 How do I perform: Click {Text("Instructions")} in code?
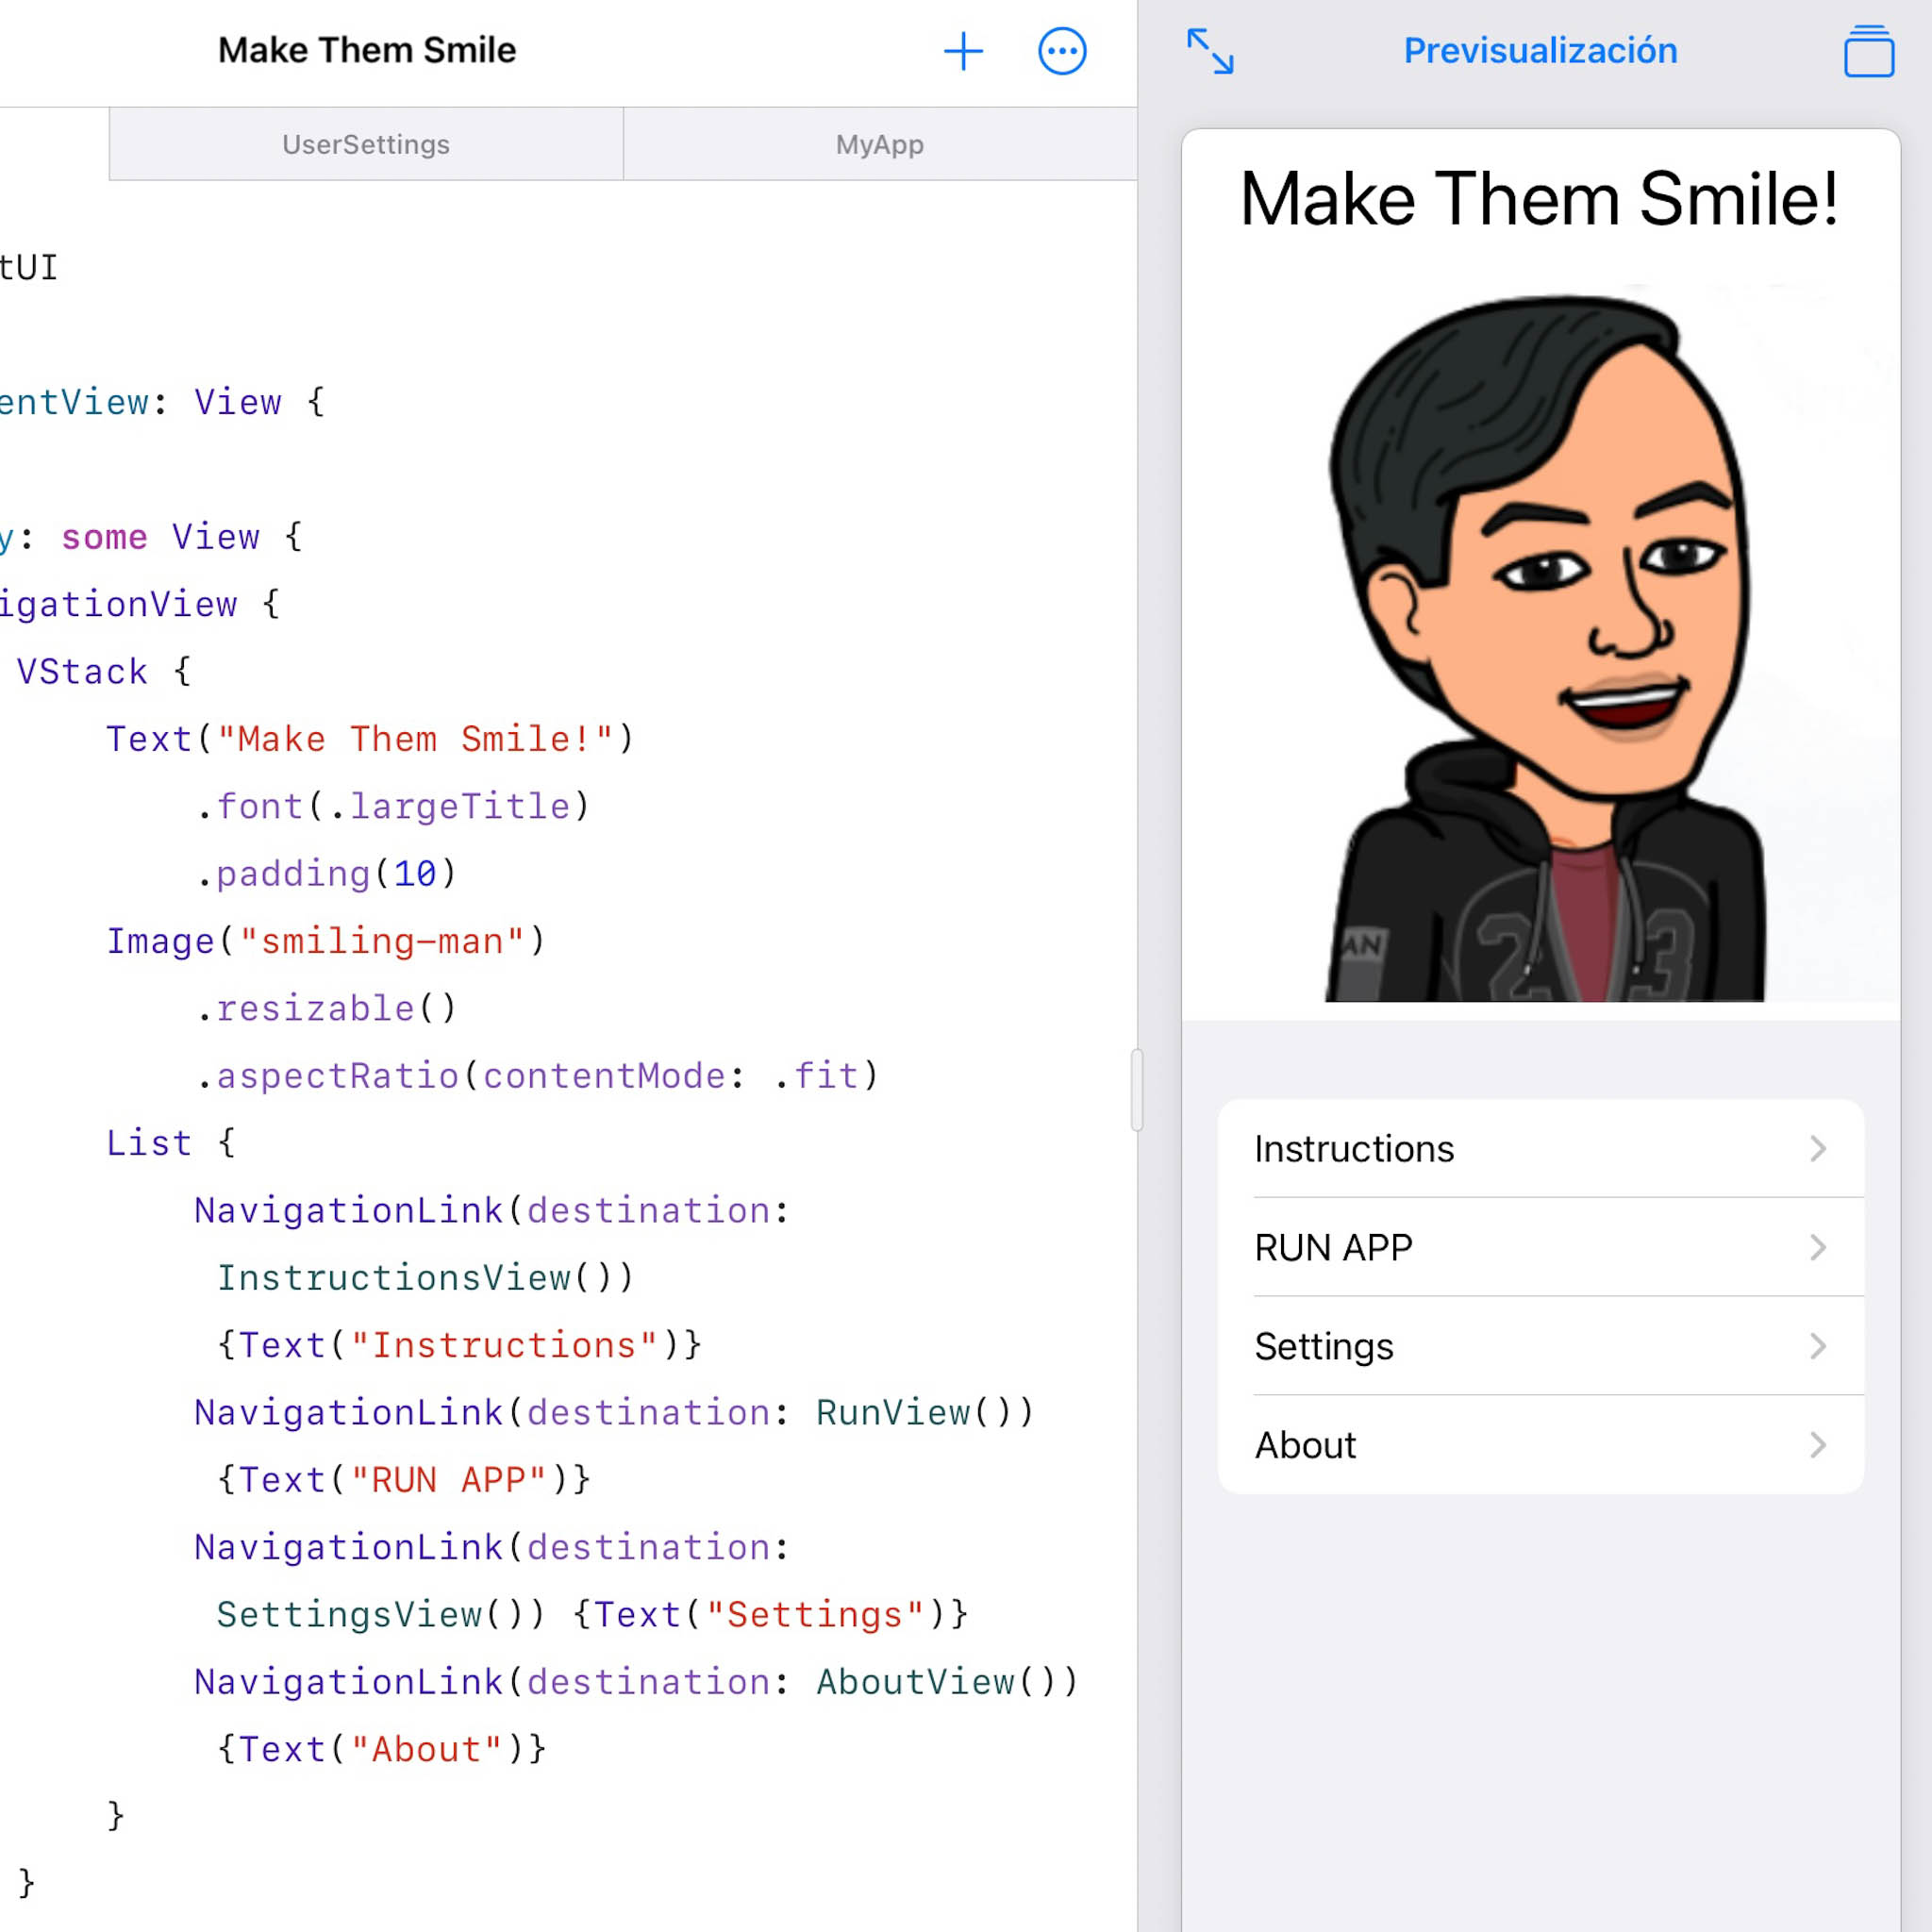[460, 1345]
